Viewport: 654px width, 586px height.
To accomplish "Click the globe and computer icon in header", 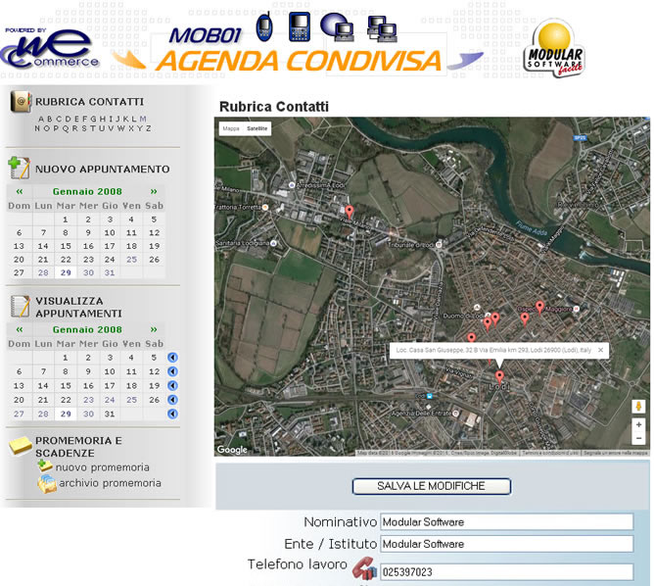I will (x=338, y=27).
